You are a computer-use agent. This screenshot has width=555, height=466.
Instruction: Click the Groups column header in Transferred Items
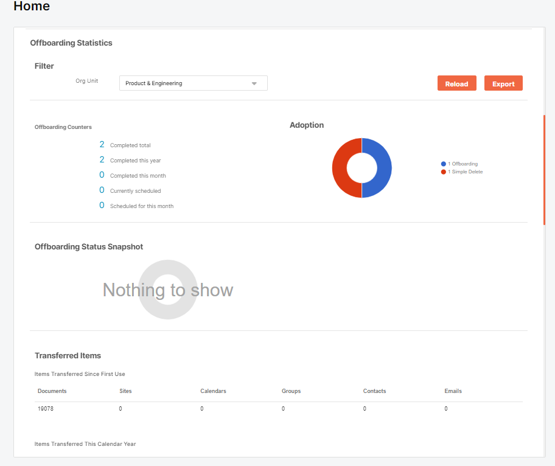(291, 391)
